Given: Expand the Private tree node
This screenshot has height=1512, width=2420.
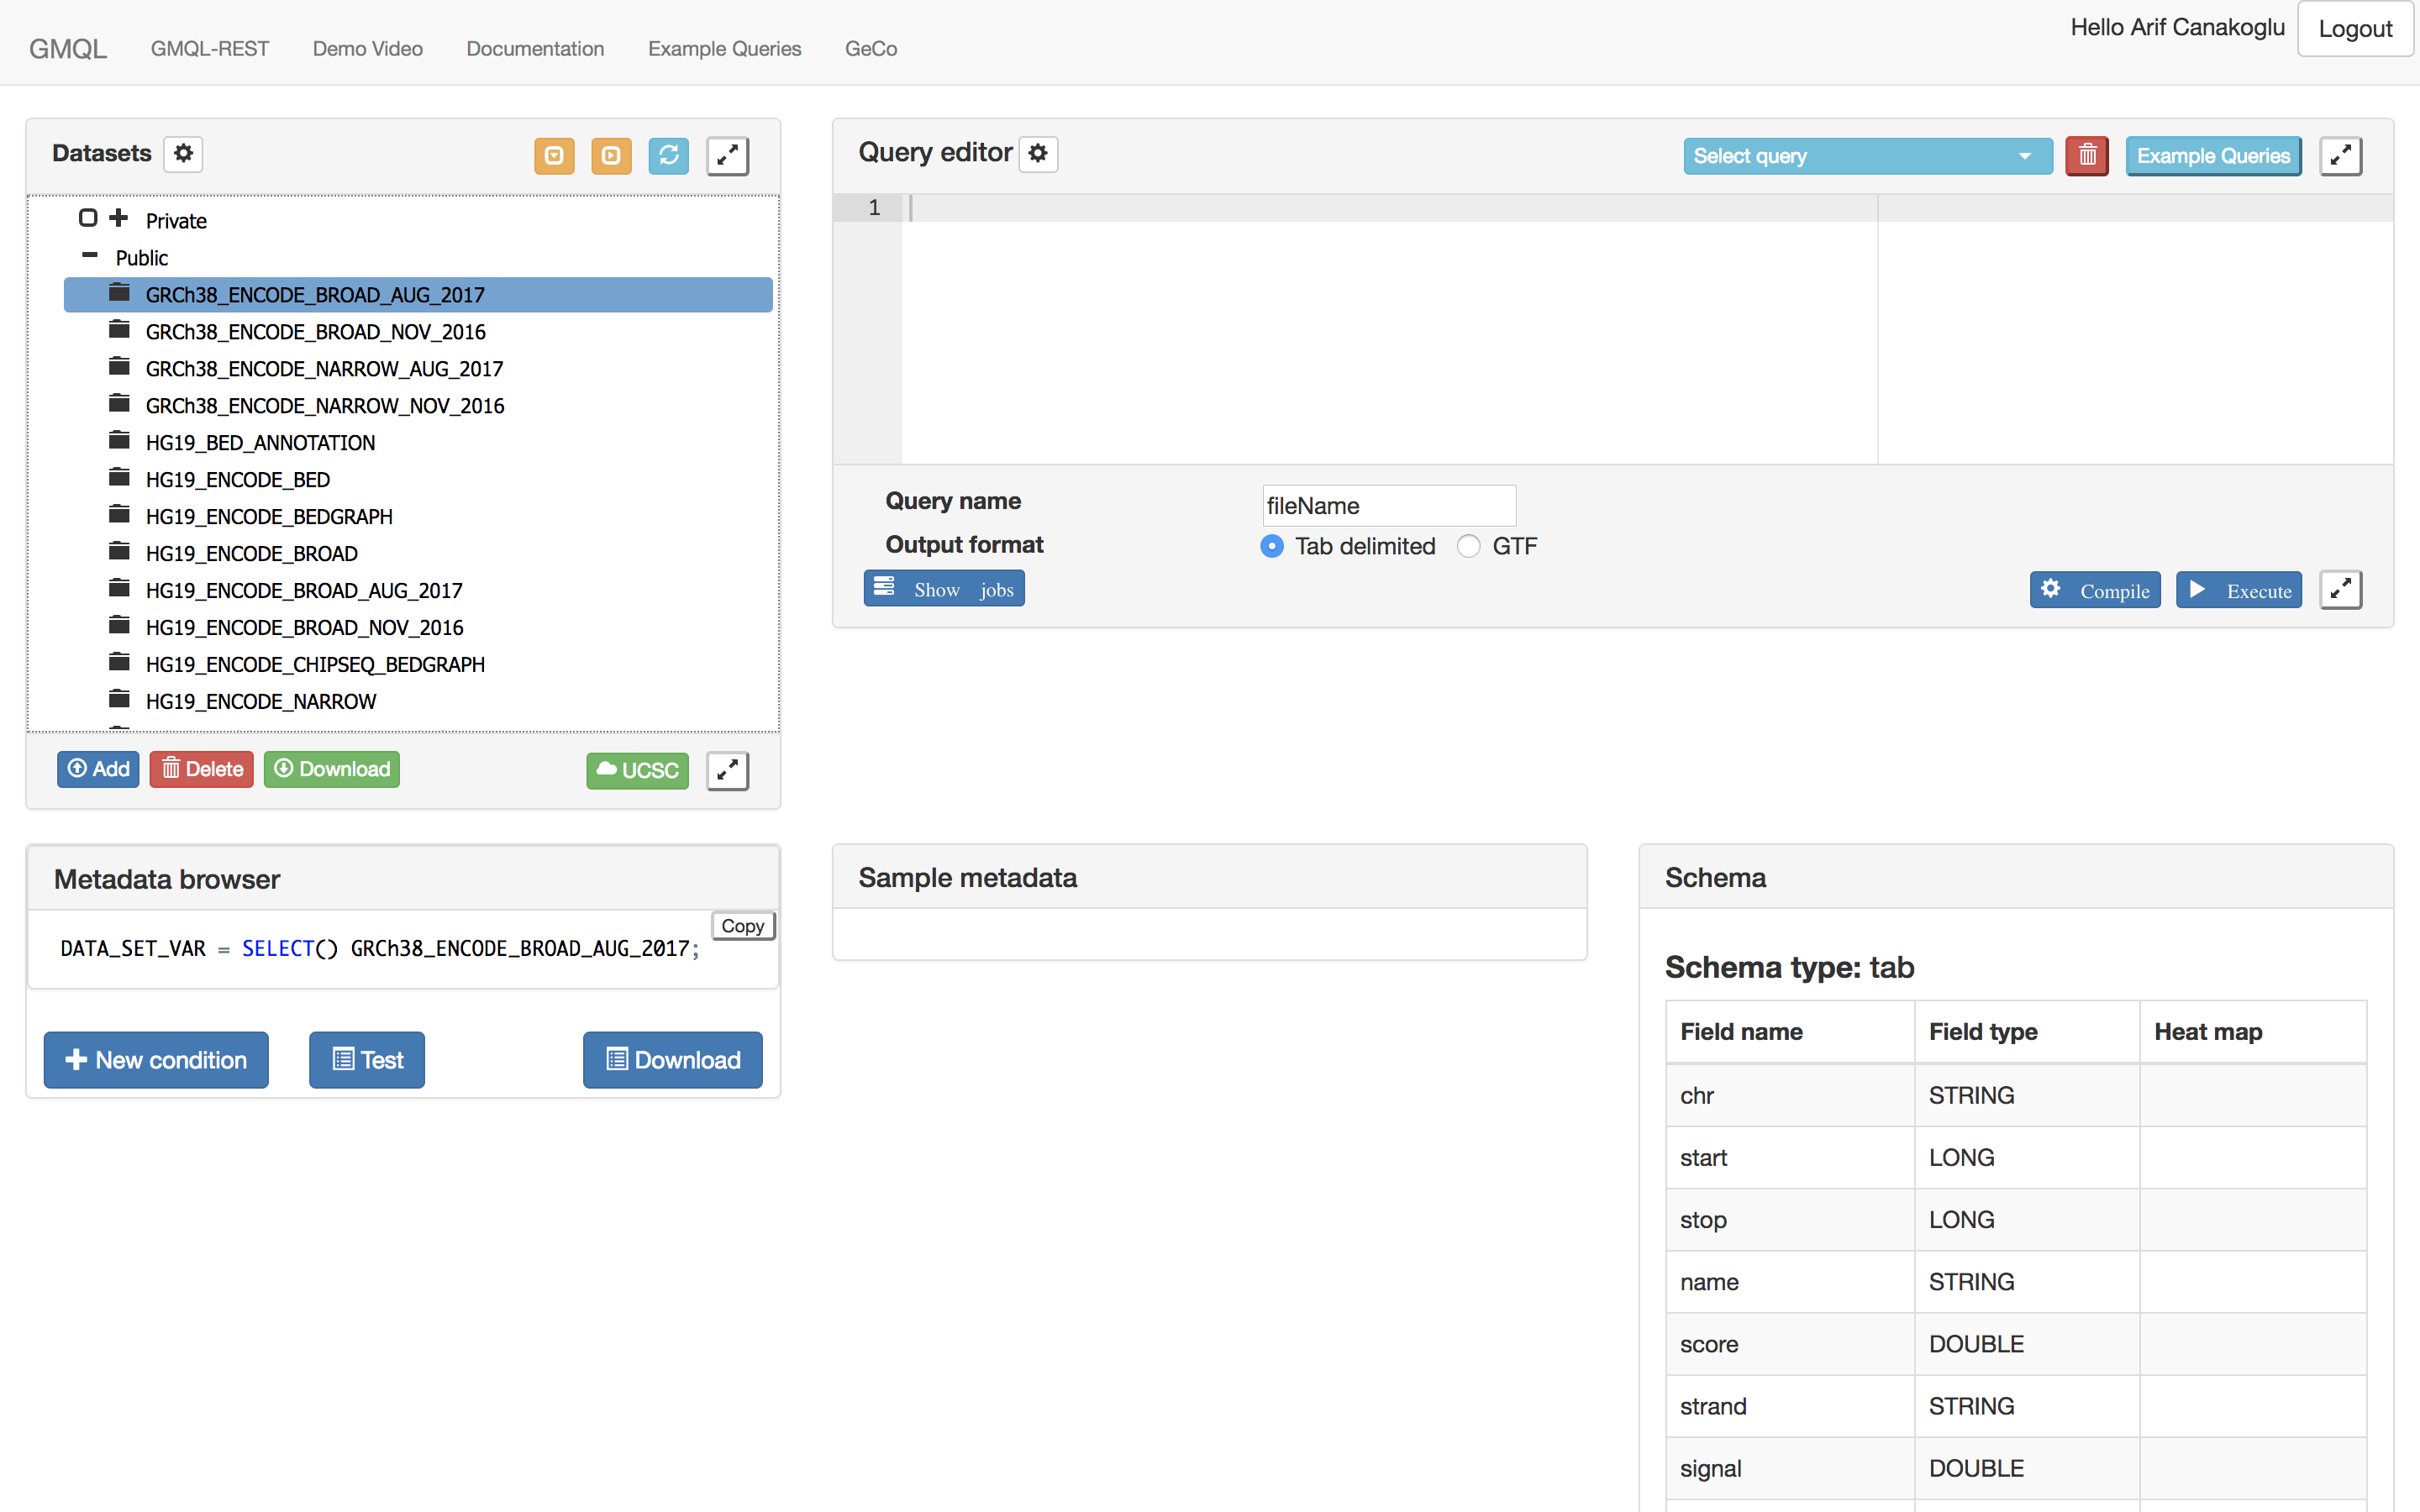Looking at the screenshot, I should tap(119, 218).
